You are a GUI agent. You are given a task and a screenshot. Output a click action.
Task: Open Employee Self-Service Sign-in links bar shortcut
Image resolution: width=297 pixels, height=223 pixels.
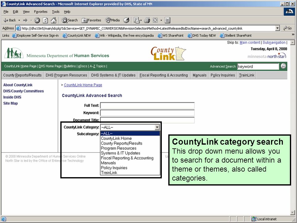35,35
